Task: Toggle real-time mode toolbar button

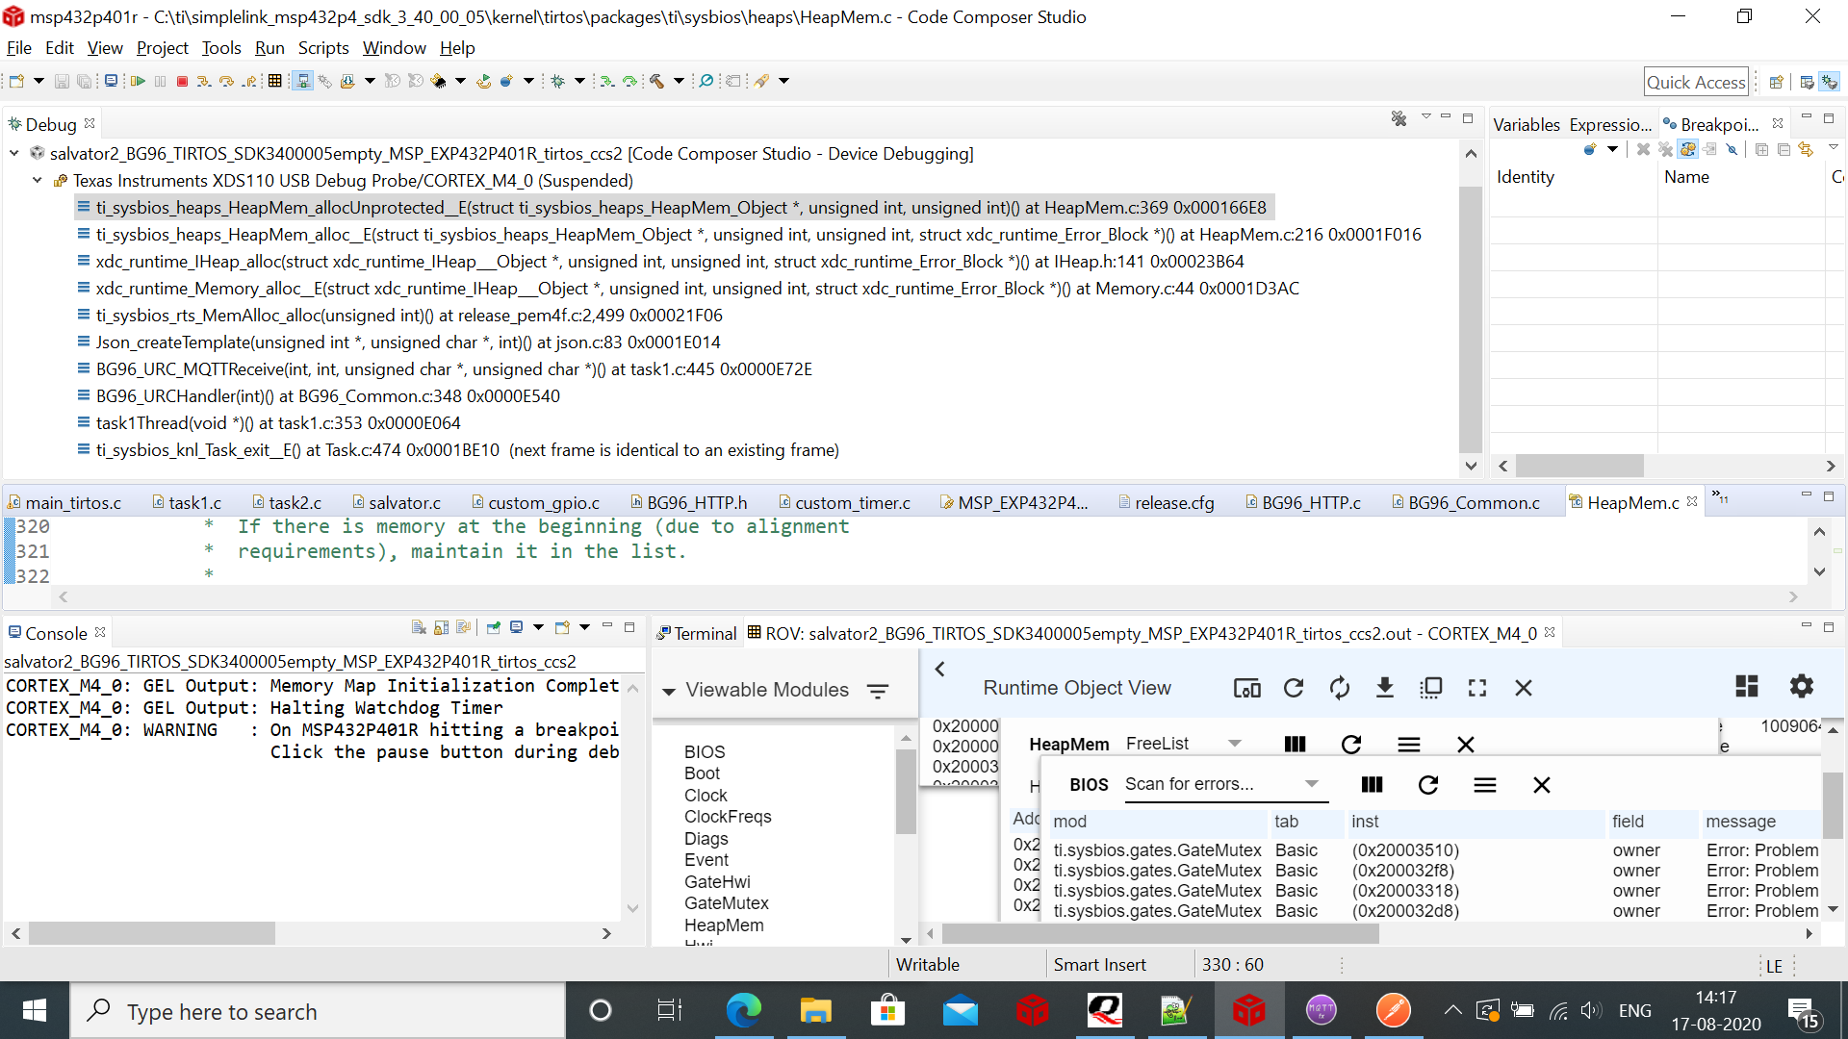Action: (x=302, y=82)
